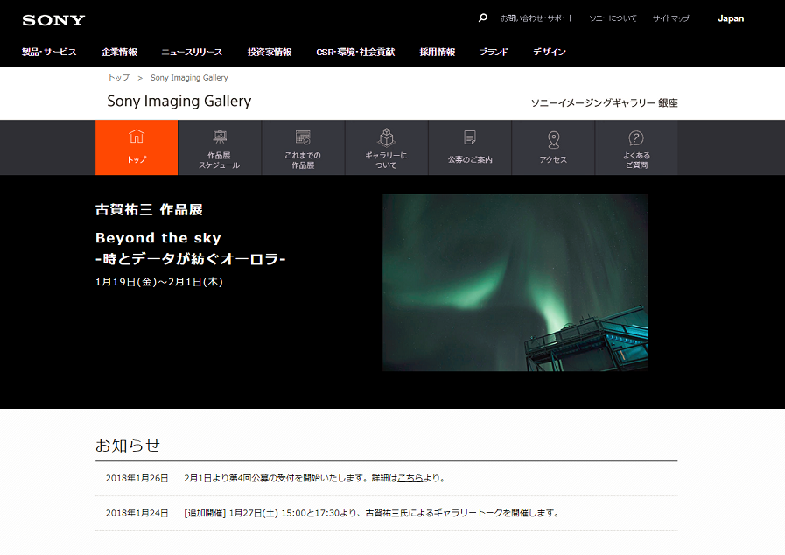The height and width of the screenshot is (555, 785).
Task: Click the 追加開催 gallery talk announcement
Action: (x=371, y=513)
